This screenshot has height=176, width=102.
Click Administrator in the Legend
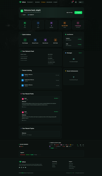tap(23, 155)
